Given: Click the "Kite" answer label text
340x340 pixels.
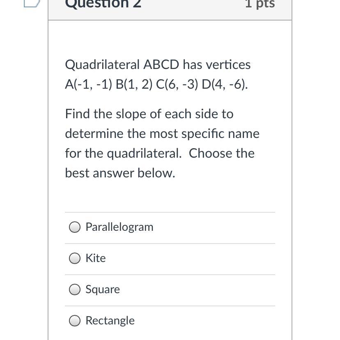Looking at the screenshot, I should pyautogui.click(x=95, y=258).
